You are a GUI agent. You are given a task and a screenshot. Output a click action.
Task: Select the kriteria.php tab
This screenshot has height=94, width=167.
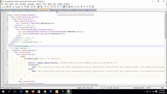click(x=44, y=10)
